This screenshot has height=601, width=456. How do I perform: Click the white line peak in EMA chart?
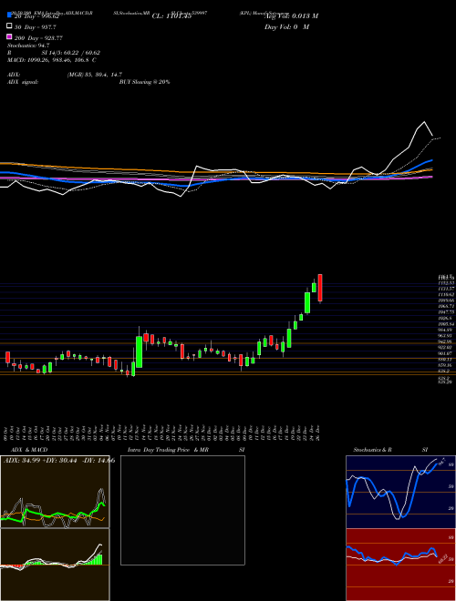424,122
